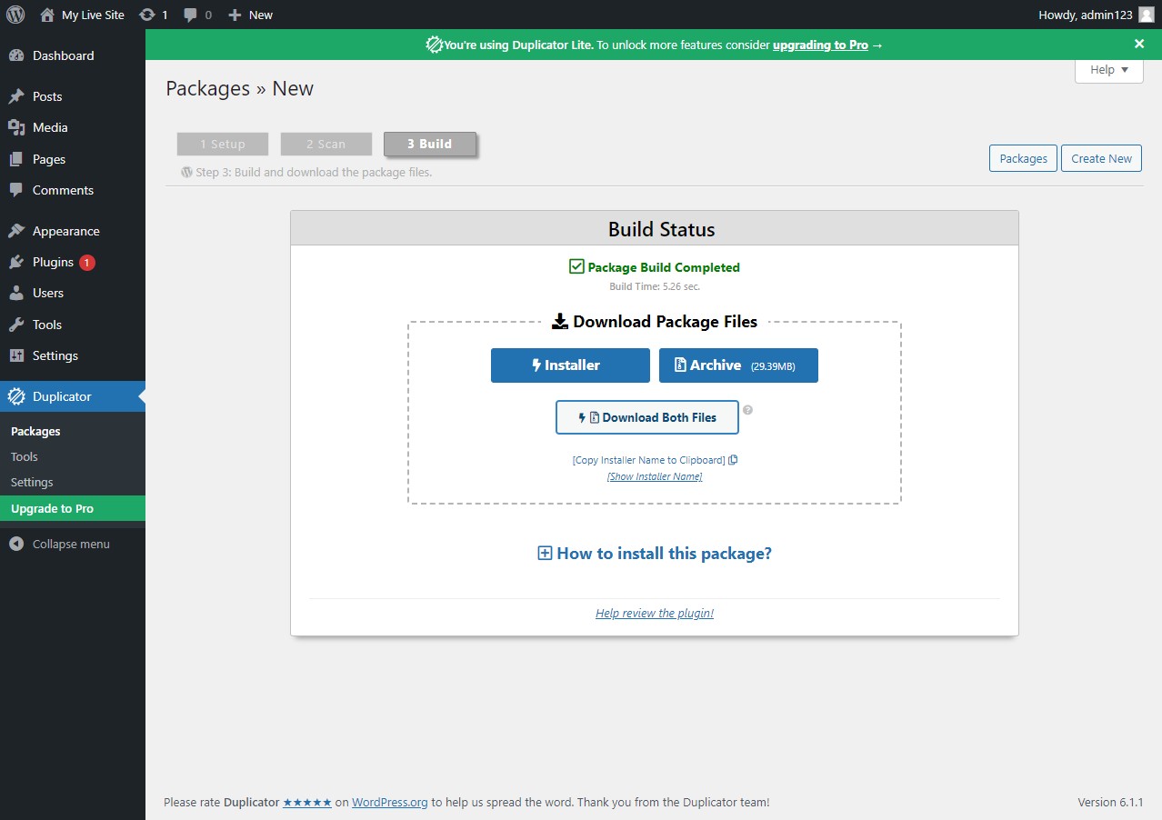Click the Plugins plug icon
The image size is (1162, 820).
point(16,262)
